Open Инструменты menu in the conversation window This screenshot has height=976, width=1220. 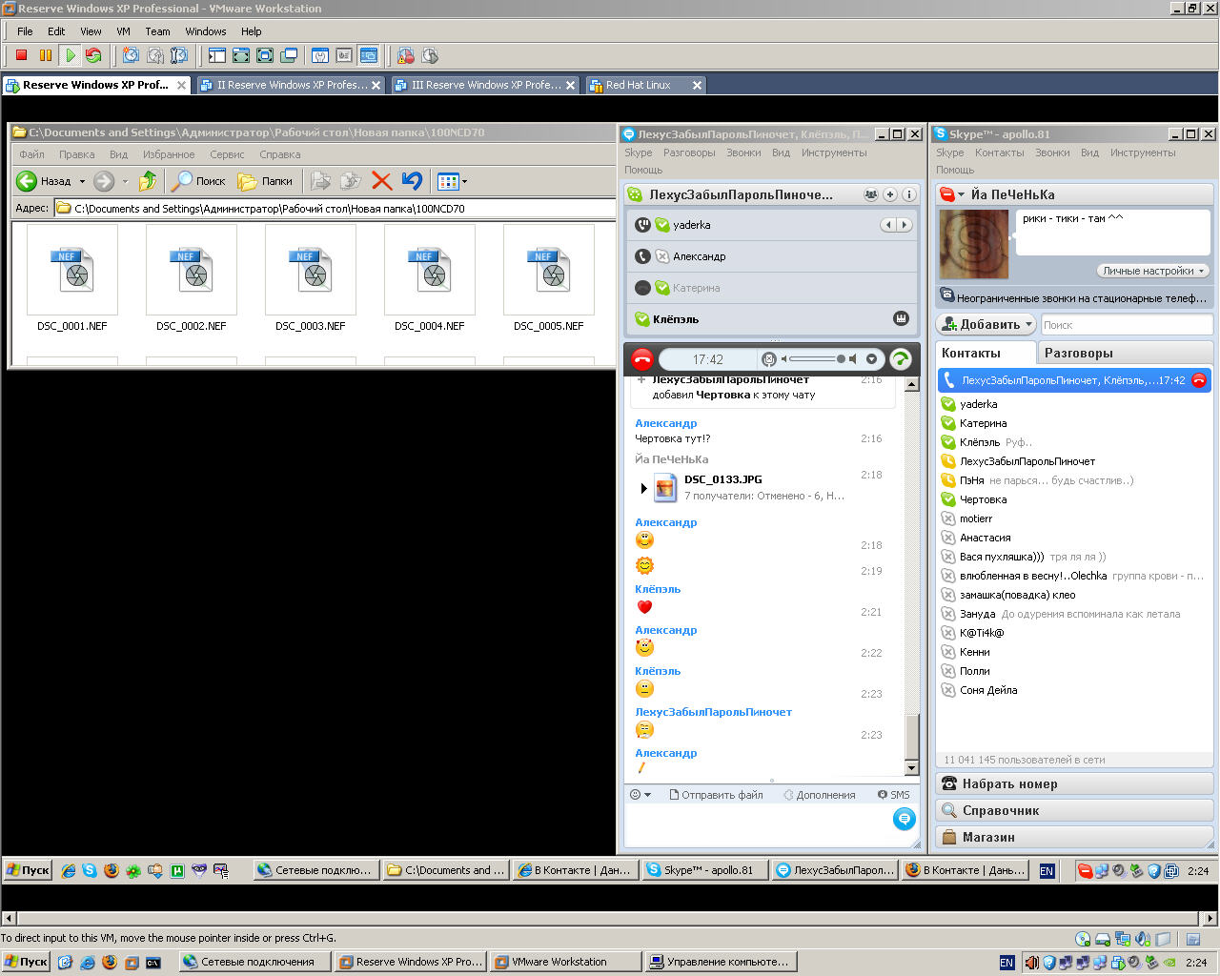(x=834, y=152)
